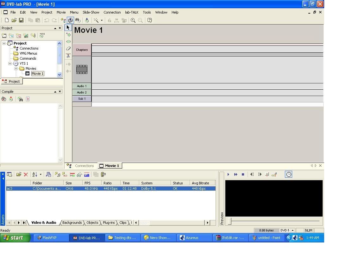Image resolution: width=346 pixels, height=268 pixels.
Task: Select the add chapter point tool
Action: pos(68,34)
